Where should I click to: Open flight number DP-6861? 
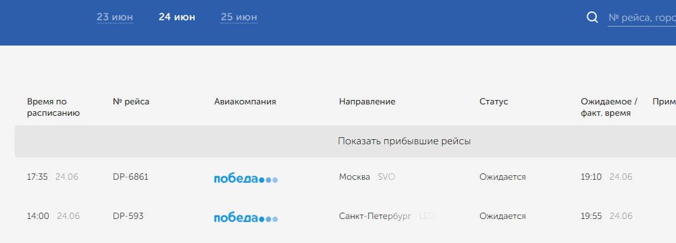click(x=131, y=177)
